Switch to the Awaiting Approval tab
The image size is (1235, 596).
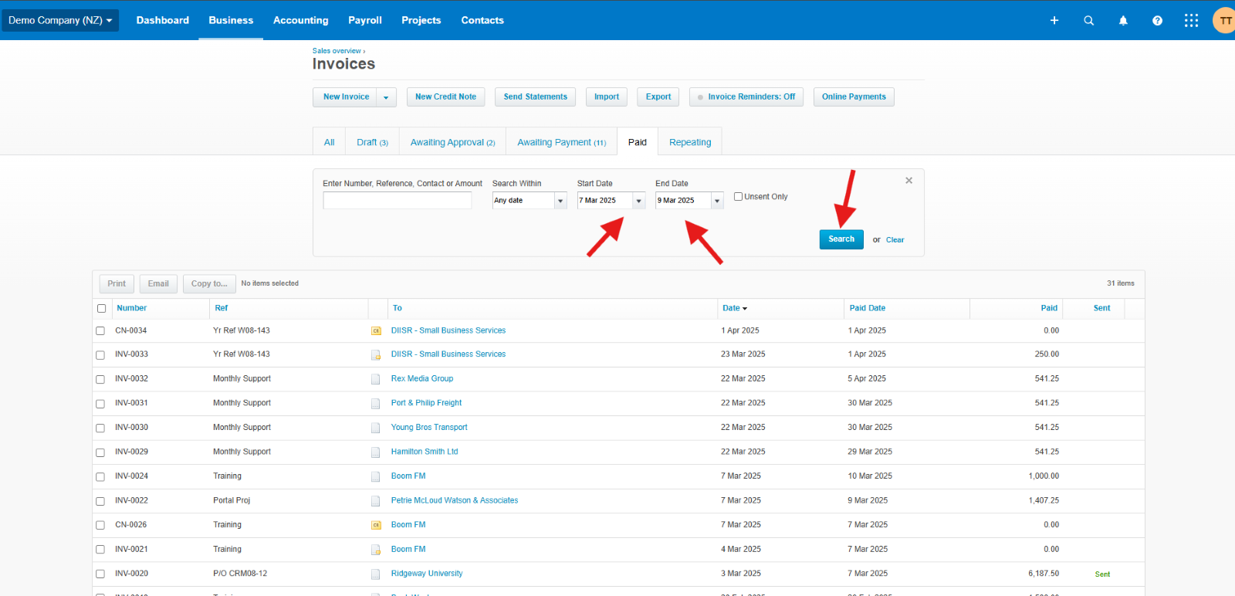452,142
